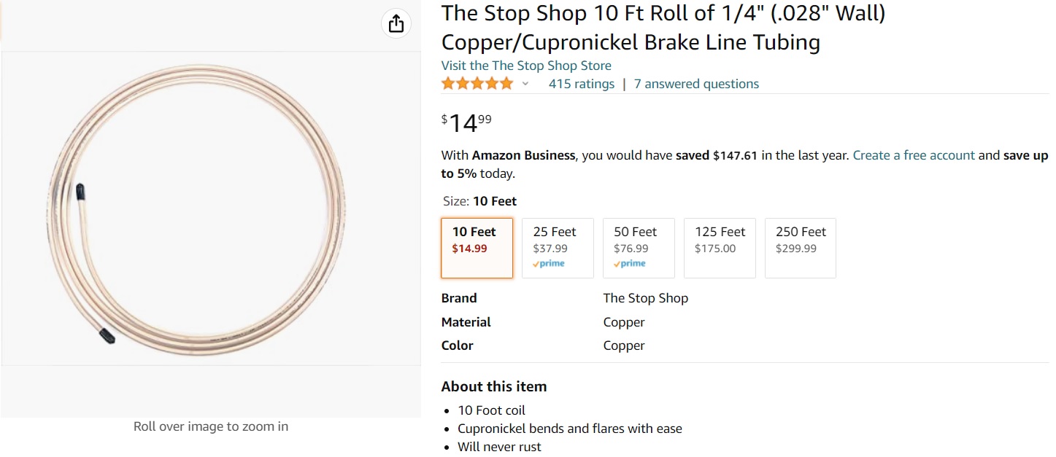
Task: Click the Brand value 'The Stop Shop'
Action: [x=645, y=298]
